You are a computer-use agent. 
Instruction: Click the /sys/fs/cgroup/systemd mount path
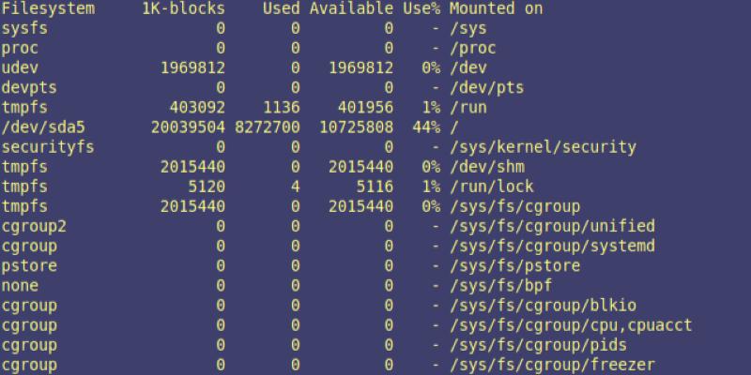pos(552,245)
